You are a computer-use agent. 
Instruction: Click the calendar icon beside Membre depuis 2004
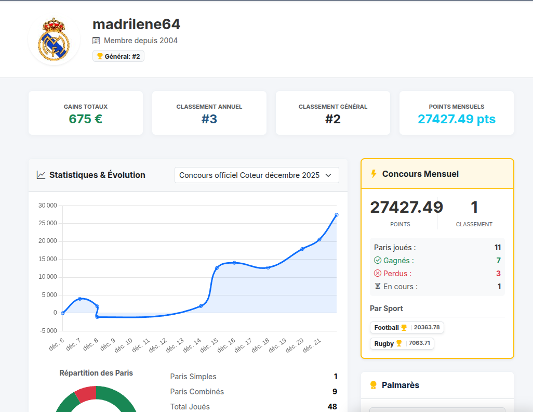point(96,41)
